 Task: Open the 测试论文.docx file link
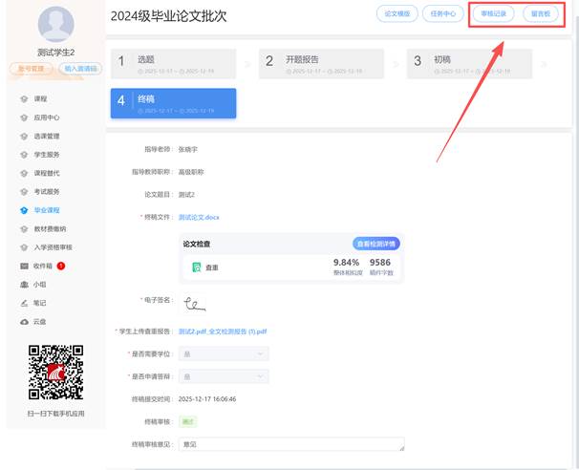[199, 218]
